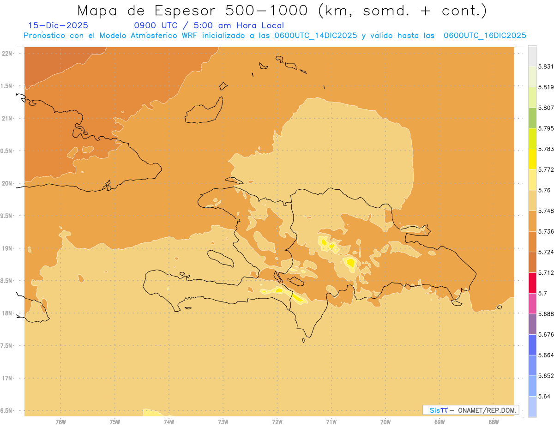Click the latitude label '9.5N'
The height and width of the screenshot is (428, 554).
[x=7, y=216]
